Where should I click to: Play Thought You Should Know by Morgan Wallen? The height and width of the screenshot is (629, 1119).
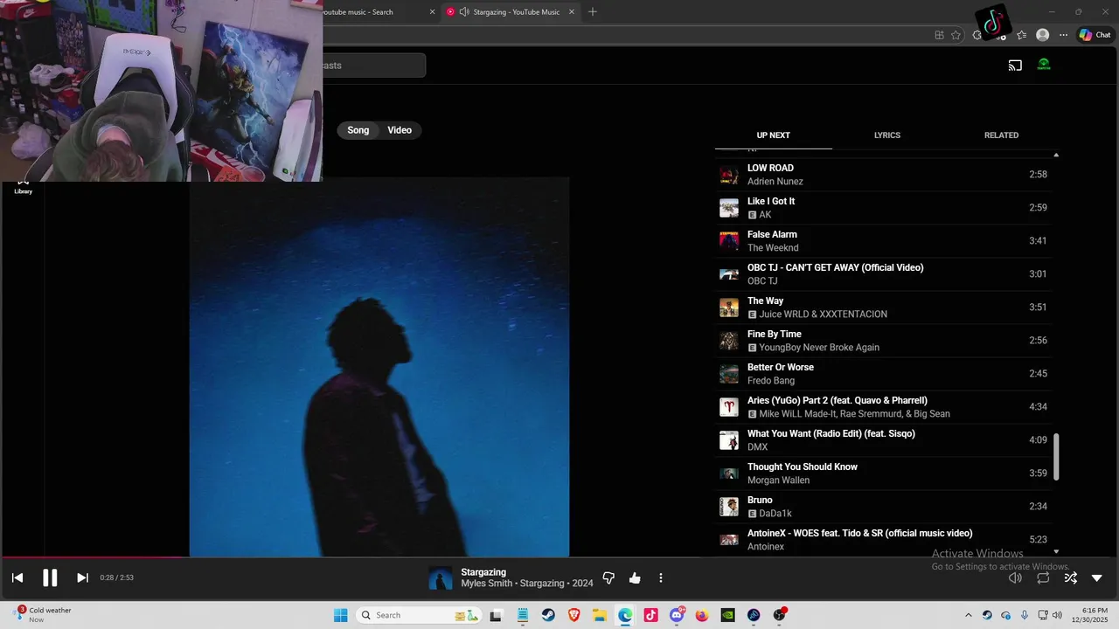pos(883,473)
